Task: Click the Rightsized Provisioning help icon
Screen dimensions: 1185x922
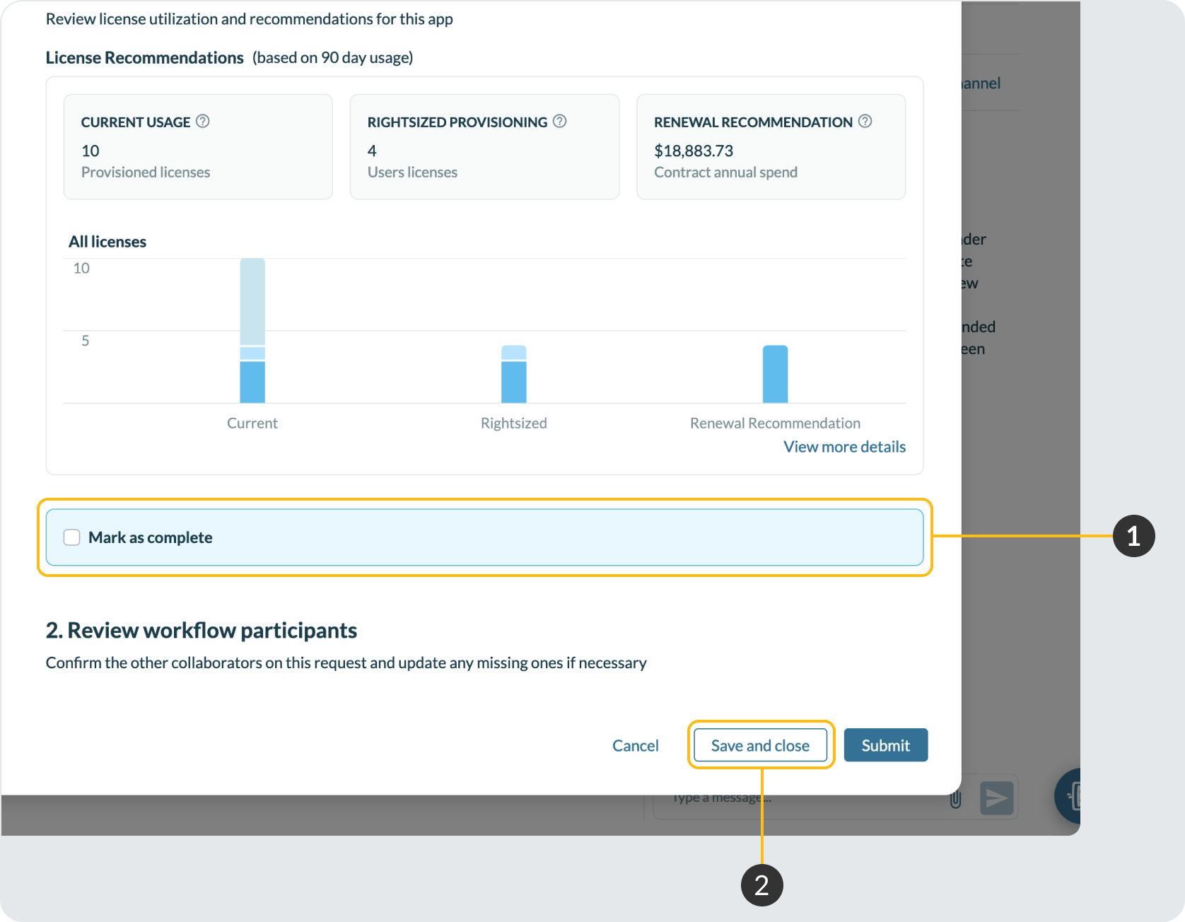Action: (560, 122)
